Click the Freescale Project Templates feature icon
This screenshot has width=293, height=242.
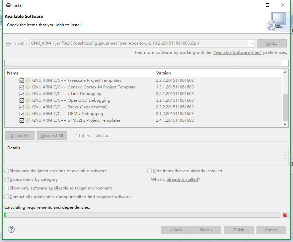(28, 80)
